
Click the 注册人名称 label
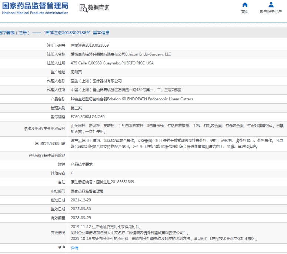[x=56, y=54]
